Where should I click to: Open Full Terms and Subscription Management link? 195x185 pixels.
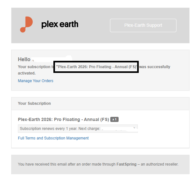53,138
